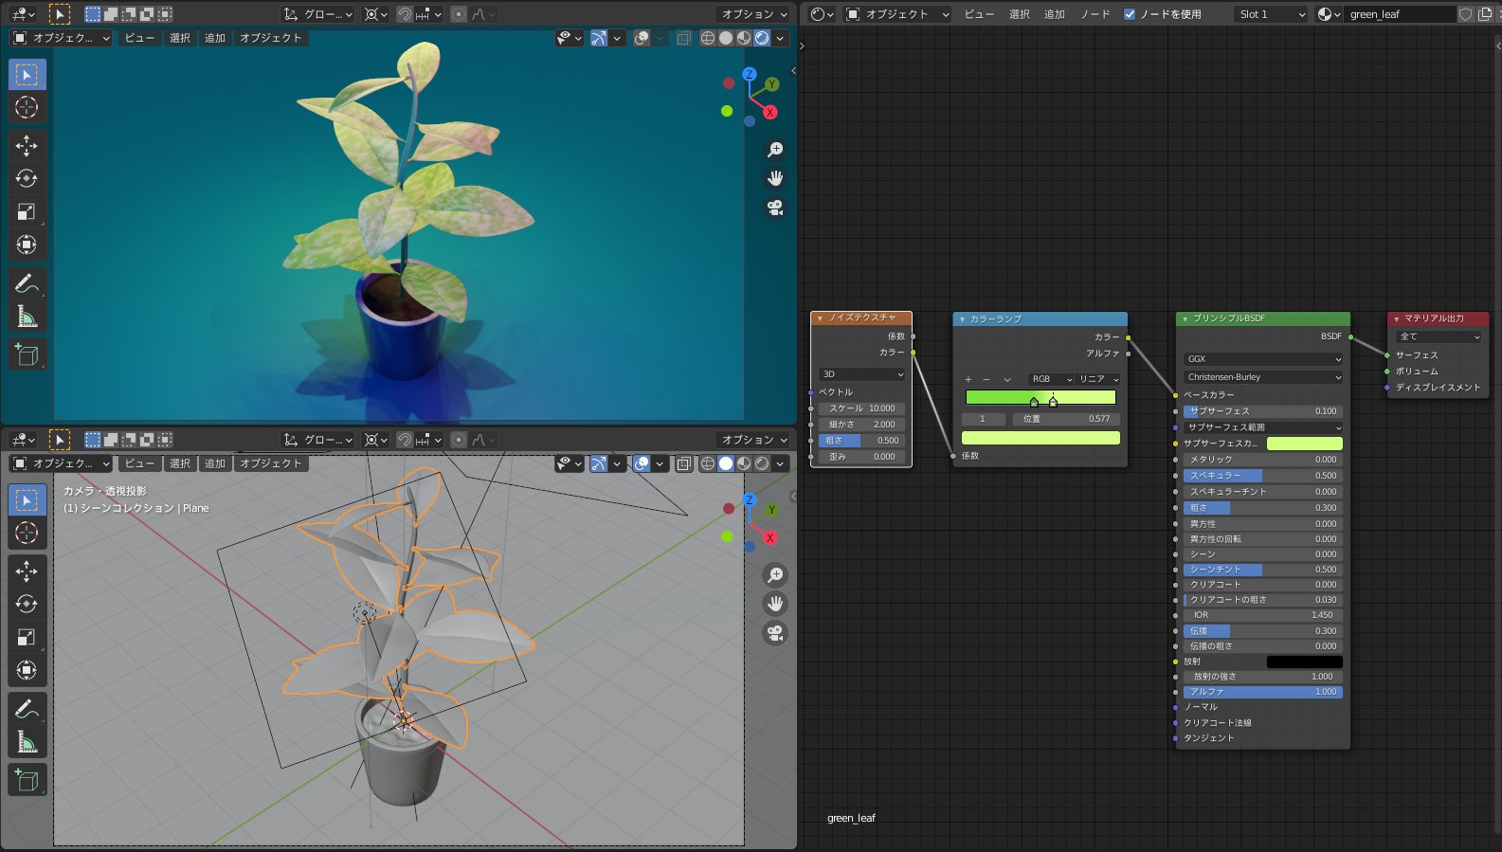Image resolution: width=1502 pixels, height=852 pixels.
Task: Click zoom magnifier icon in top viewport
Action: click(775, 150)
